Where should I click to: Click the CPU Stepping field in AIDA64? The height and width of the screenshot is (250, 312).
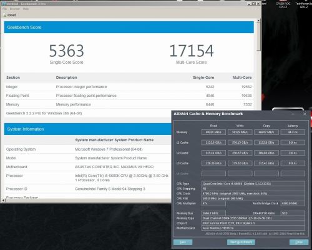(253, 189)
